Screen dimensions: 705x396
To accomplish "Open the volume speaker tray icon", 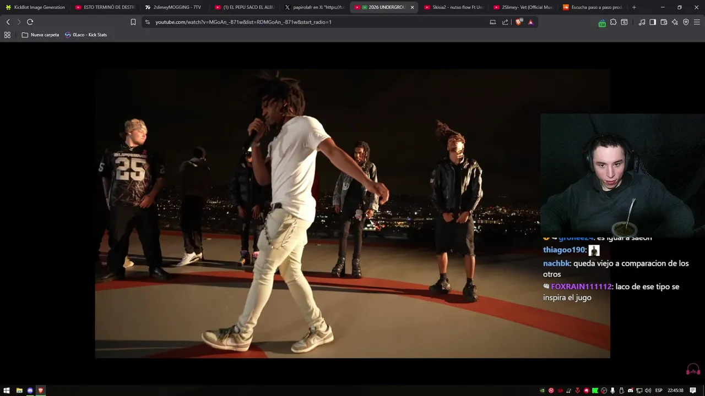I will pos(648,391).
